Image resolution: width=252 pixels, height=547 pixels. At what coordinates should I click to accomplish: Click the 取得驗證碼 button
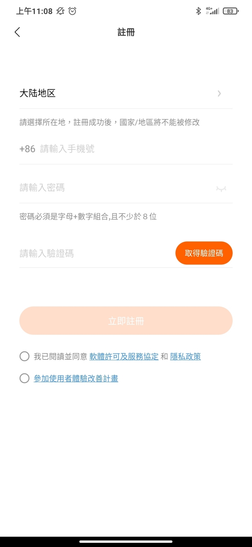point(204,253)
